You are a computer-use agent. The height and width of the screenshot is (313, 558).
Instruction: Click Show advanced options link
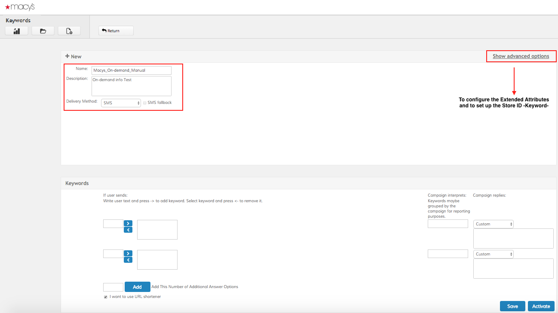click(x=521, y=56)
